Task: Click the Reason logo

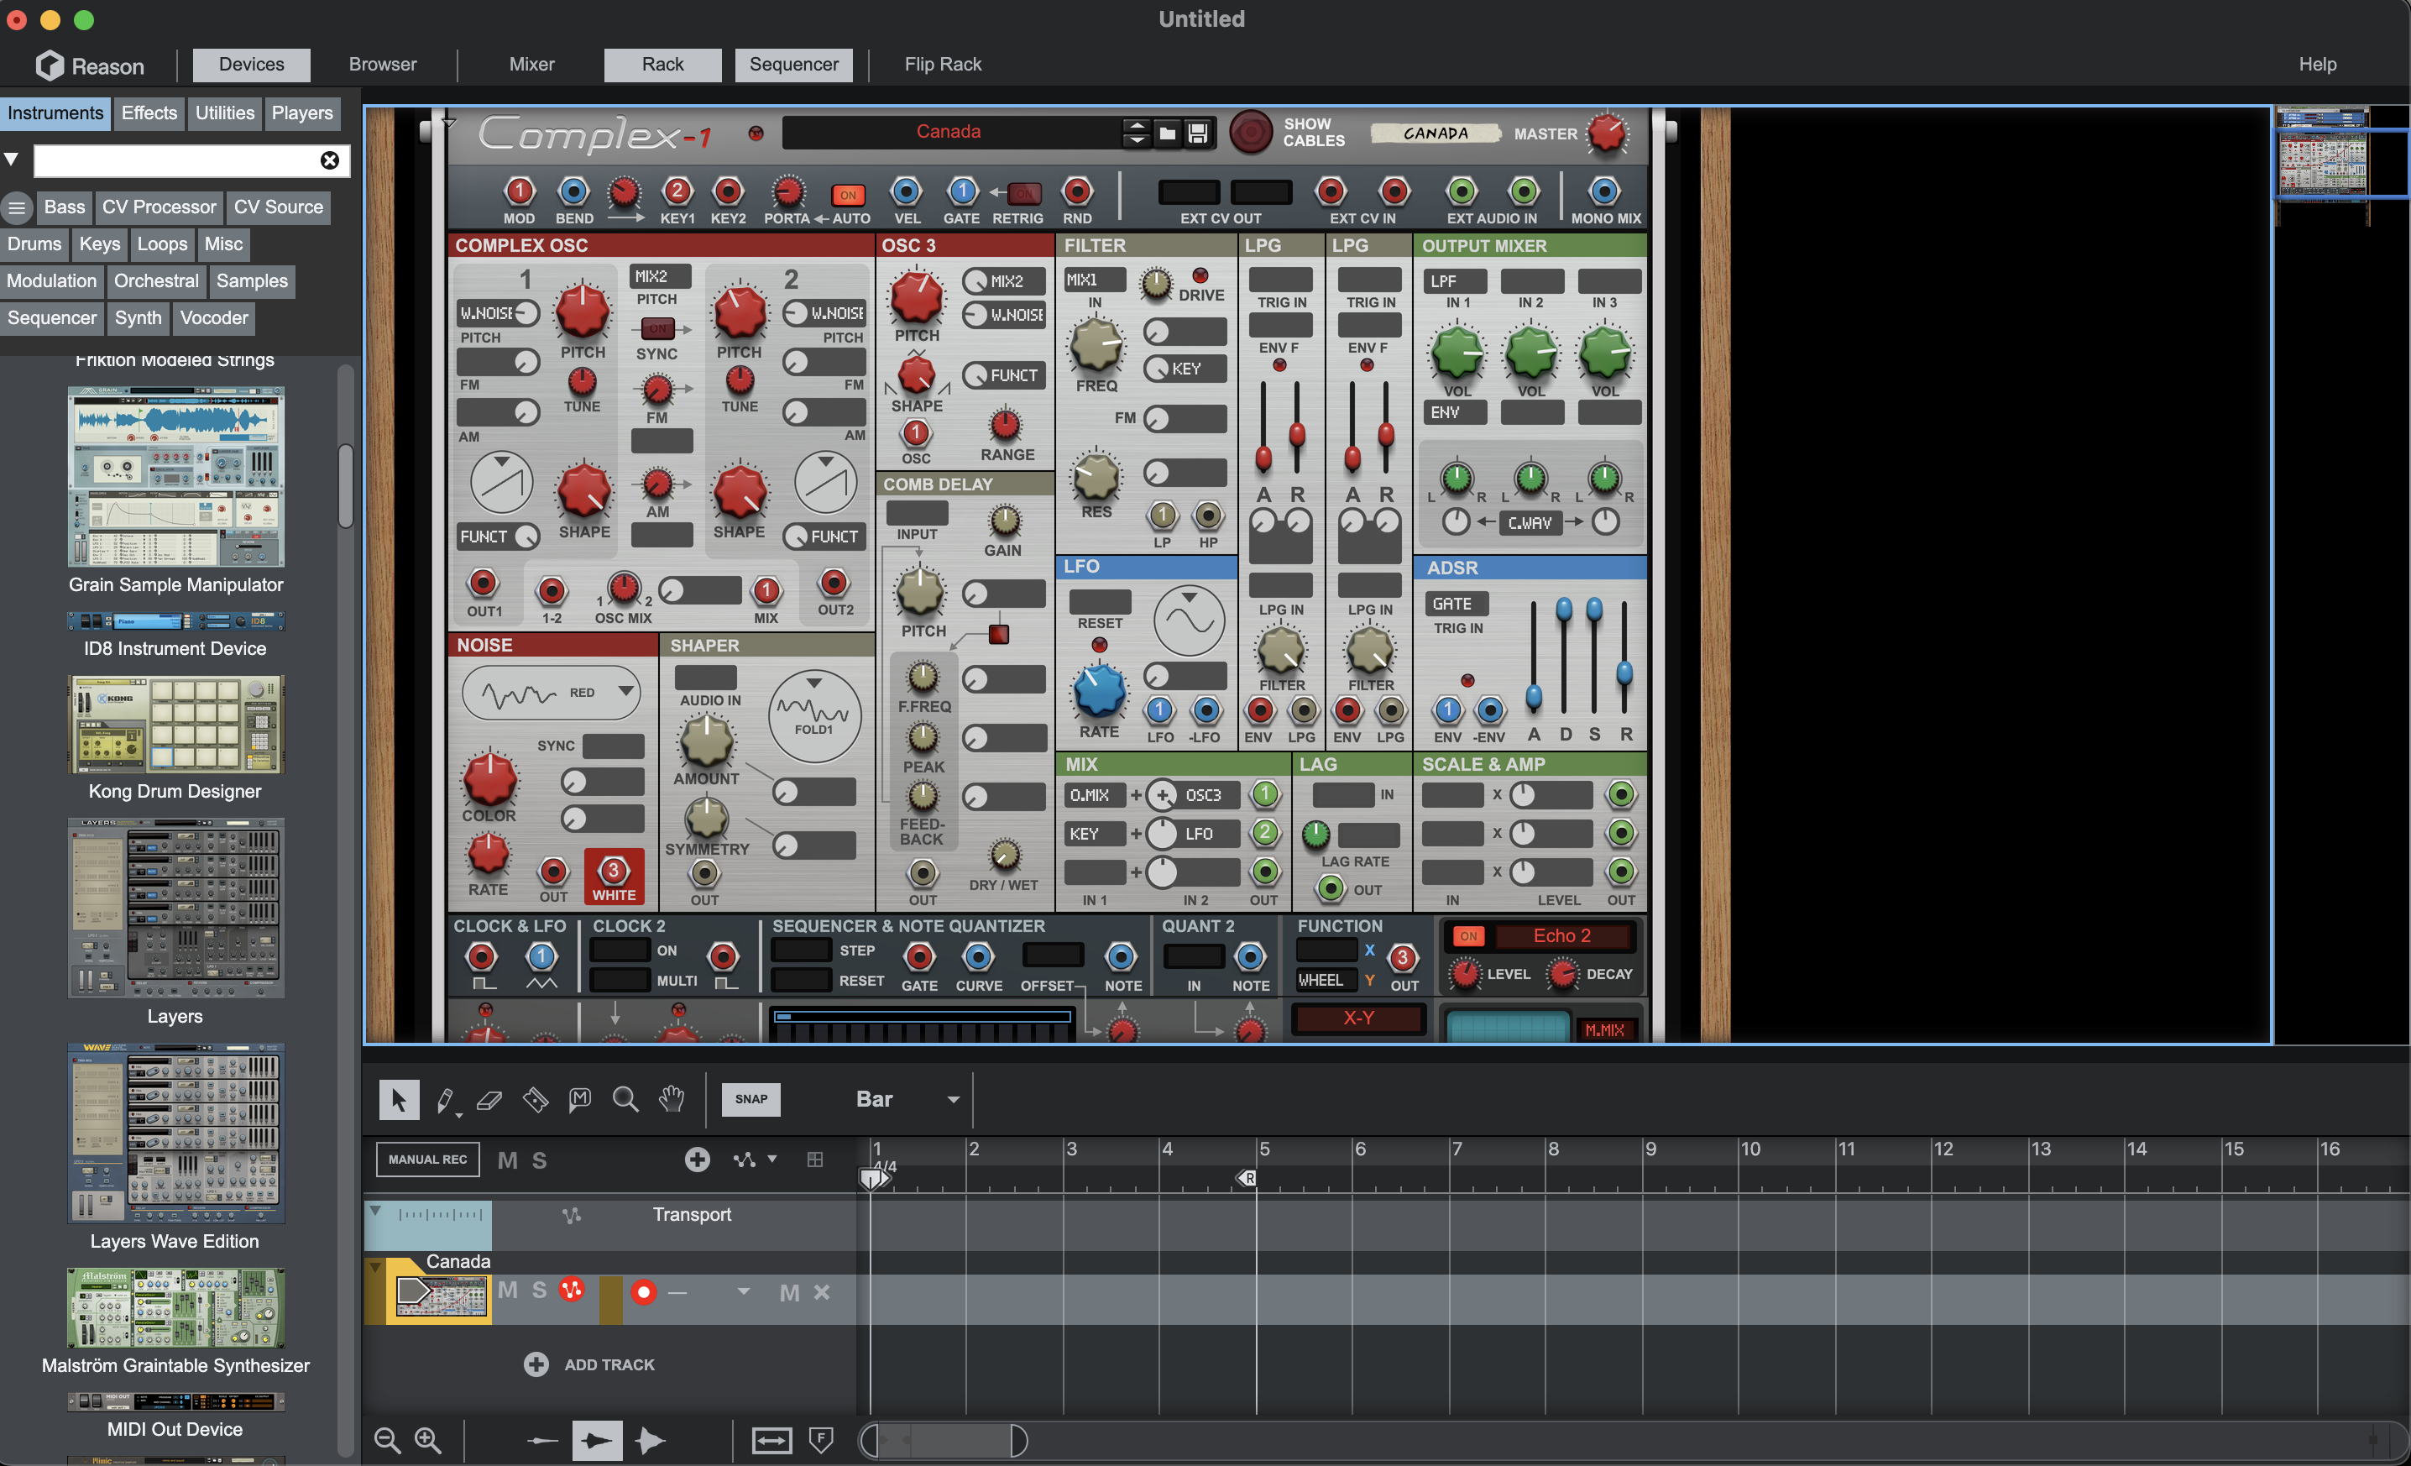Action: tap(90, 65)
